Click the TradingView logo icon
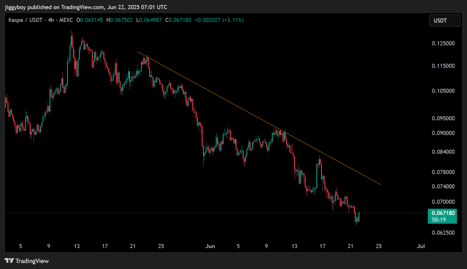Screen dimensions: 467x269 [x=9, y=261]
